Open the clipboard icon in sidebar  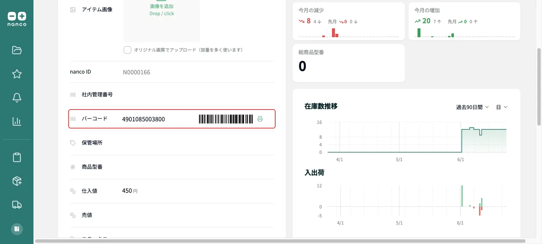tap(17, 157)
